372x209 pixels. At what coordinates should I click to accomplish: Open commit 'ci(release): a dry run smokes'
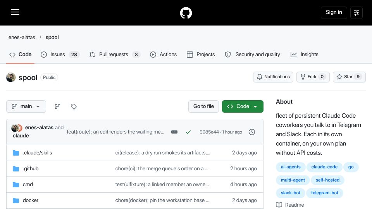coord(163,153)
